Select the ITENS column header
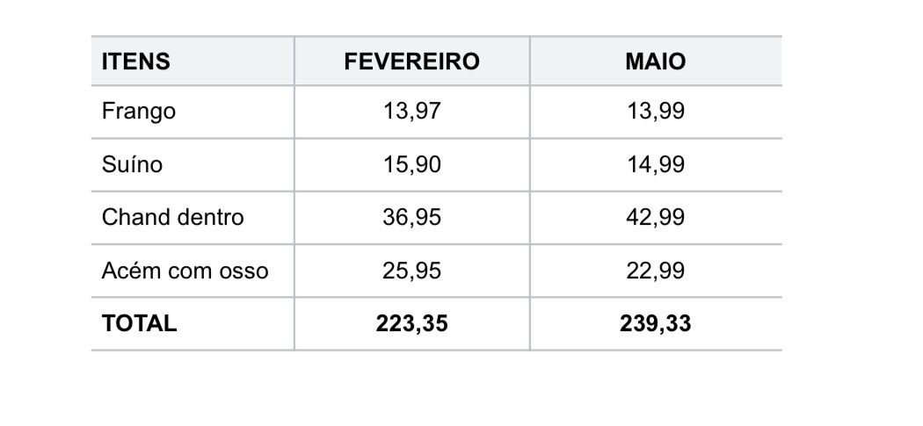Image resolution: width=923 pixels, height=426 pixels. click(136, 61)
